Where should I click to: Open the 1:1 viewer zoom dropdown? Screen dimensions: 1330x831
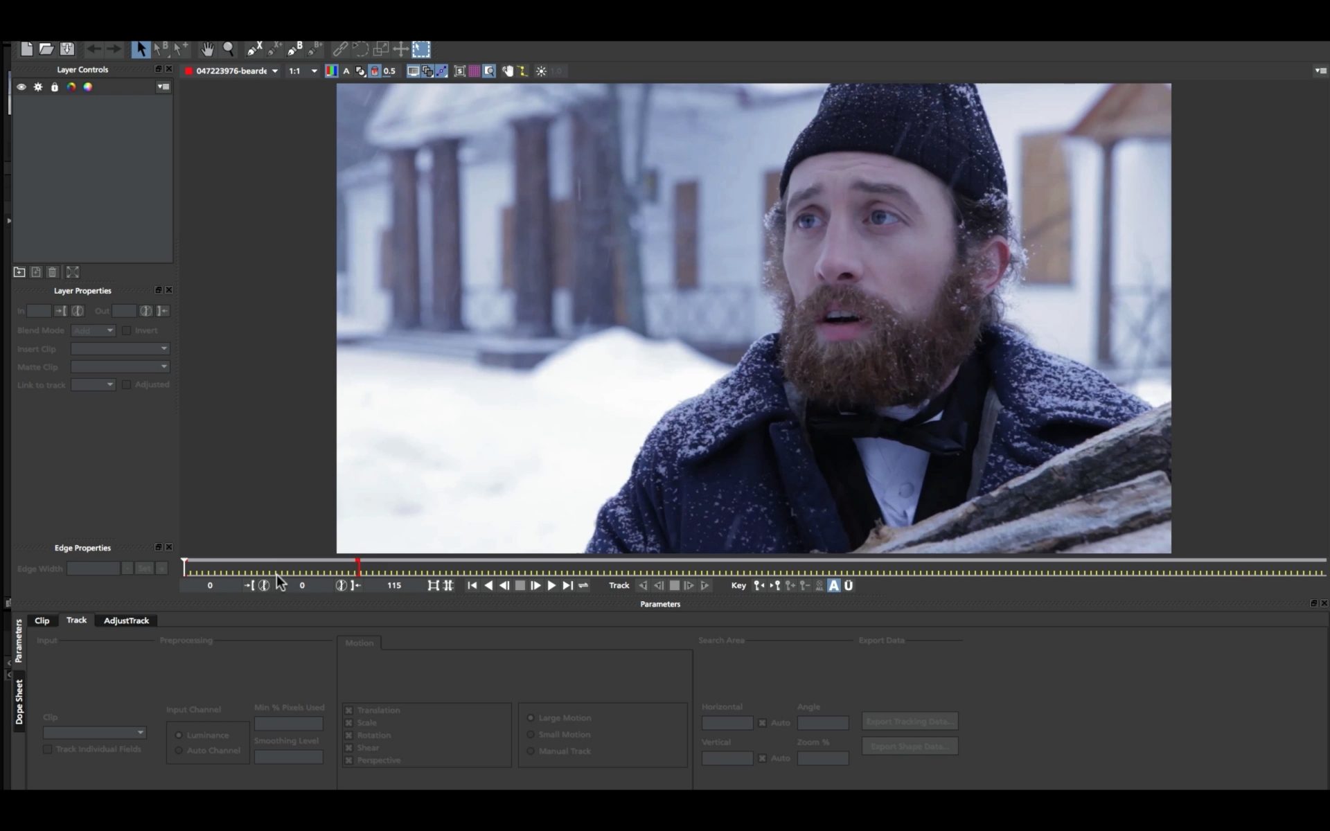coord(303,71)
